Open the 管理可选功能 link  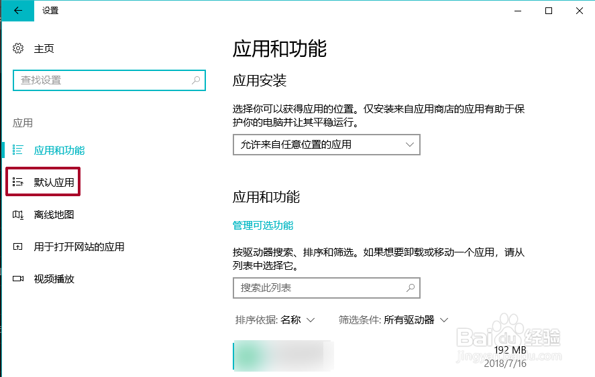pos(263,226)
